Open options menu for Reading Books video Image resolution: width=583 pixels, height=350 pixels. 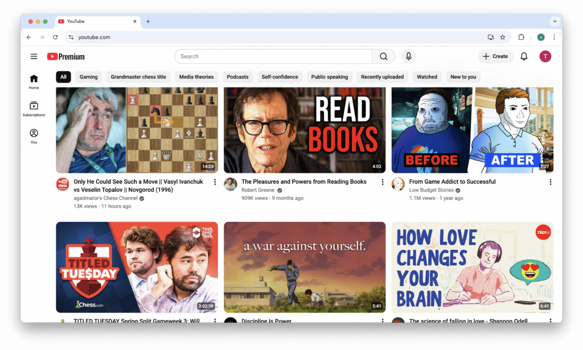[x=383, y=182]
